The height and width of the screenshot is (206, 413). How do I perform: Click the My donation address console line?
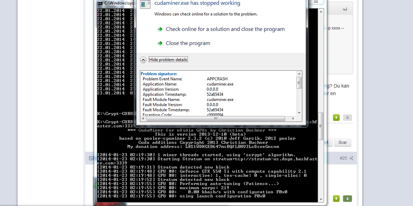[x=203, y=147]
